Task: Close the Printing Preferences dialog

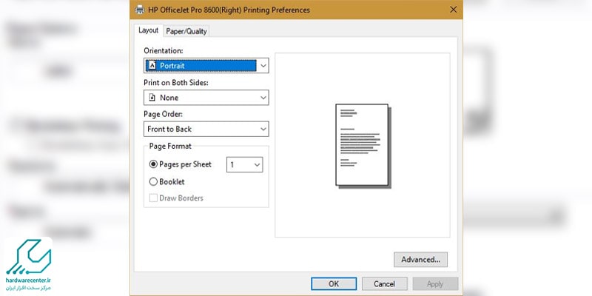Action: coord(454,10)
